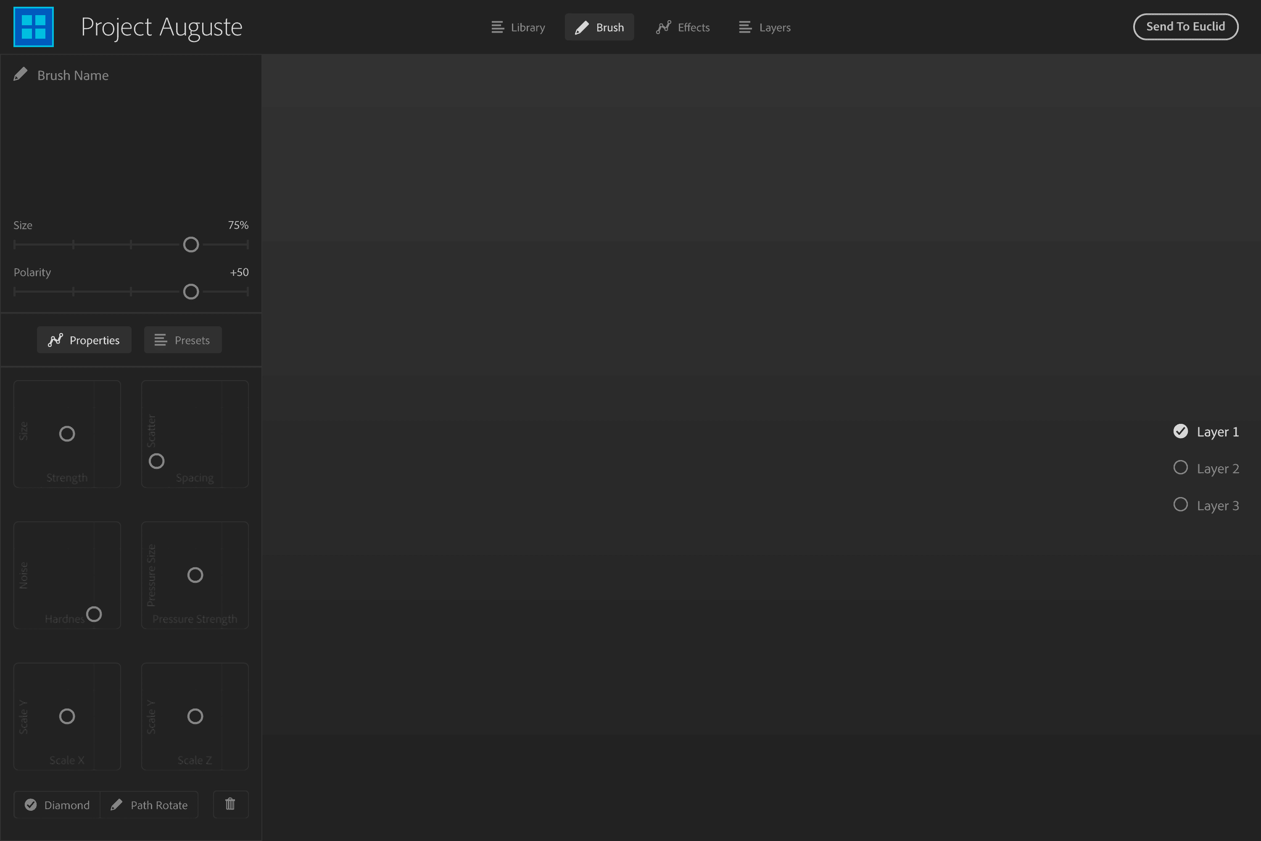Select the Layer 2 radio button
The image size is (1261, 841).
pyautogui.click(x=1180, y=468)
